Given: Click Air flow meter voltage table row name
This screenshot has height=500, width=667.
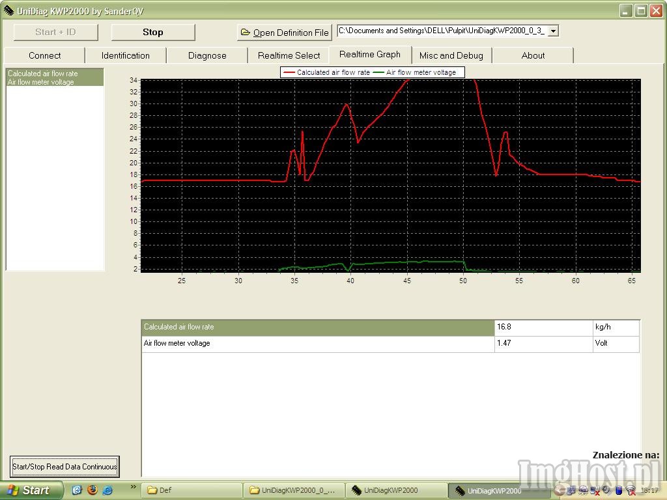Looking at the screenshot, I should (318, 344).
